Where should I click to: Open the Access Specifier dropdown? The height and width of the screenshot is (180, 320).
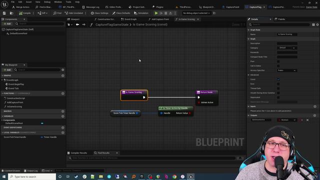287,70
